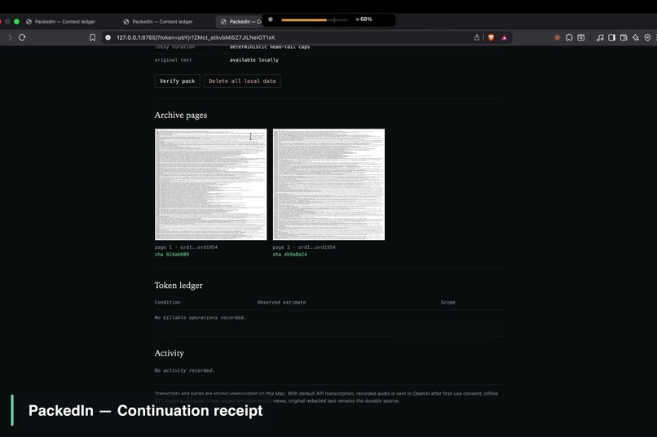Viewport: 657px width, 437px height.
Task: Click the round dot in the overlay bar
Action: tap(271, 20)
